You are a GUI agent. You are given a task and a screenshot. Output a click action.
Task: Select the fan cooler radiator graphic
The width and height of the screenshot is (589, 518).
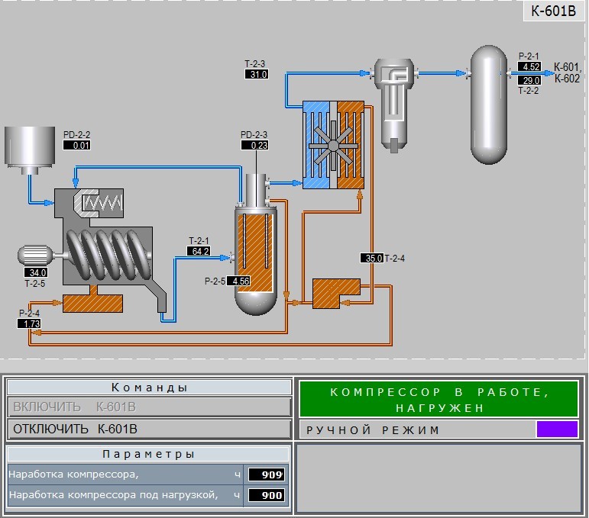click(333, 145)
